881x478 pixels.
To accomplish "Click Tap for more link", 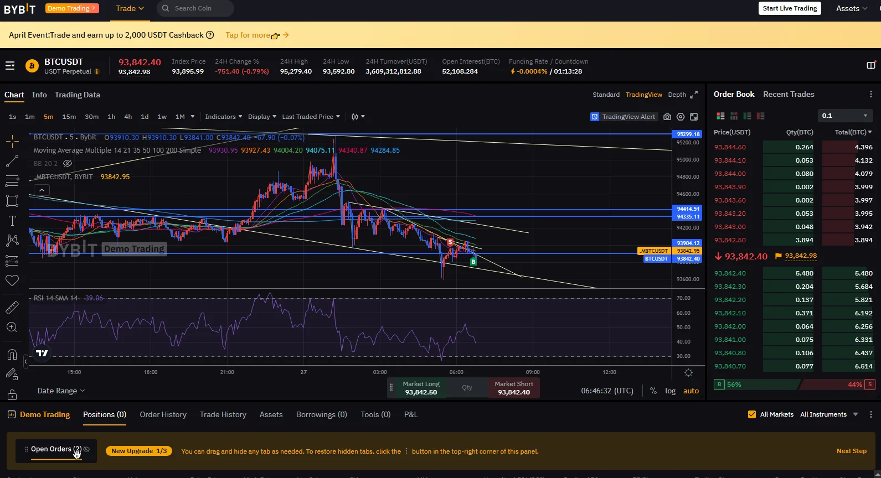I will pyautogui.click(x=257, y=35).
